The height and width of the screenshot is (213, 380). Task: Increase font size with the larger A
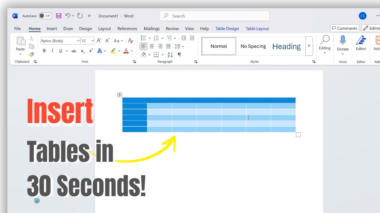[99, 41]
